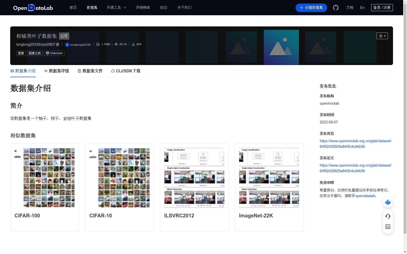Screen dimensions: 407x254
Task: Open the CIFAR-100 dataset card
Action: point(45,187)
